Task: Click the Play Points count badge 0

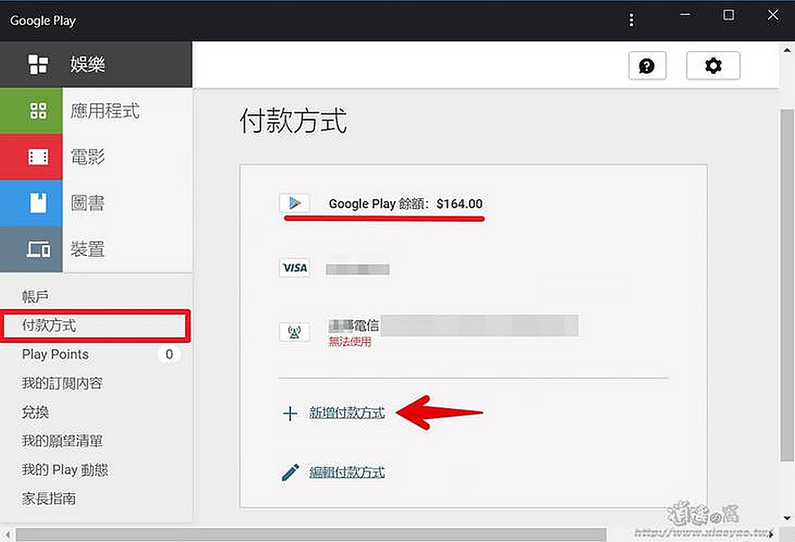Action: [170, 354]
